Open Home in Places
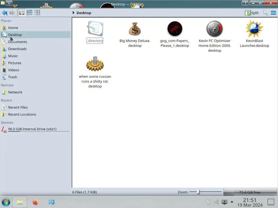The height and width of the screenshot is (208, 278). tap(36, 28)
